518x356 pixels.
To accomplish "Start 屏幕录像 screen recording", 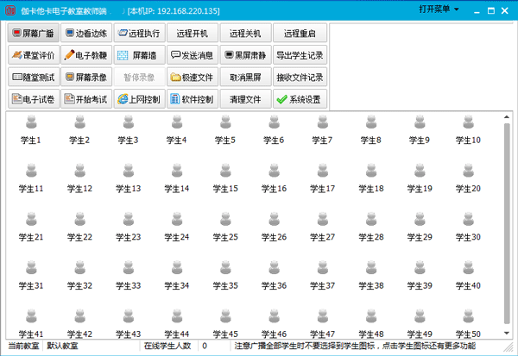I will (x=86, y=78).
